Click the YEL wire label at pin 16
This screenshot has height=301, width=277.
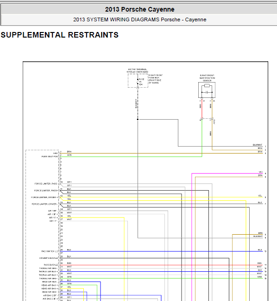click(69, 216)
